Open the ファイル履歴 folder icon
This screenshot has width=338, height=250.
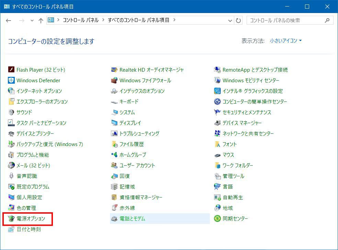pyautogui.click(x=114, y=144)
